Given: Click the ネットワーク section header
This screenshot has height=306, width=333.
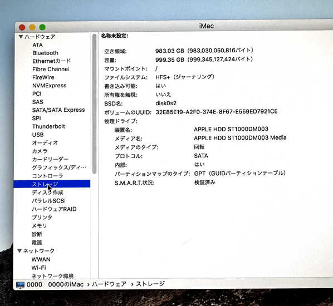Looking at the screenshot, I should (x=39, y=251).
